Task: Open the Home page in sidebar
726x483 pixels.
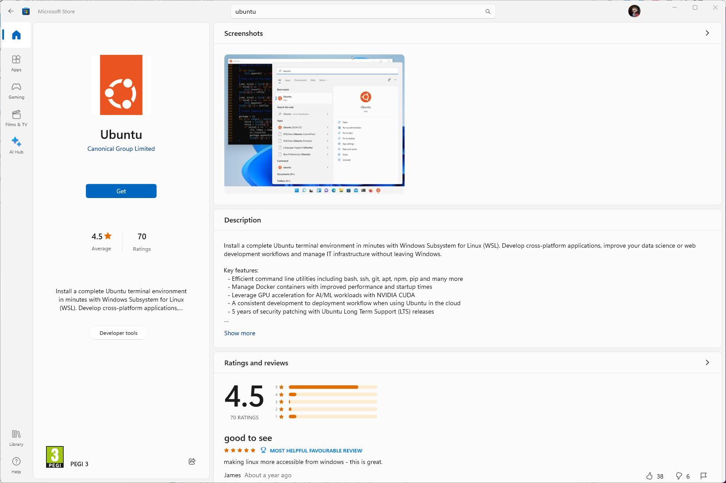Action: tap(16, 35)
